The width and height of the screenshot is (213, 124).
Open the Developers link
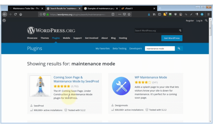136,49
